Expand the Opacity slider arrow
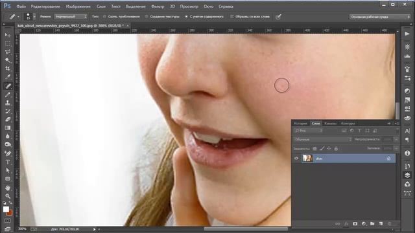The height and width of the screenshot is (233, 415). pyautogui.click(x=396, y=140)
